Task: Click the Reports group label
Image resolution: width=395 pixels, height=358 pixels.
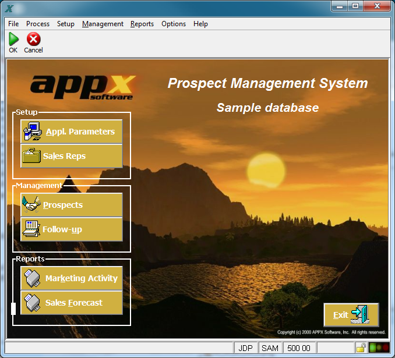Action: coord(30,259)
